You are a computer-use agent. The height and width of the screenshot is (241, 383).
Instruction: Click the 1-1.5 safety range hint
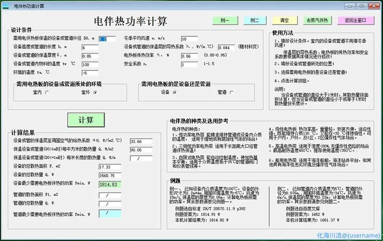click(209, 64)
